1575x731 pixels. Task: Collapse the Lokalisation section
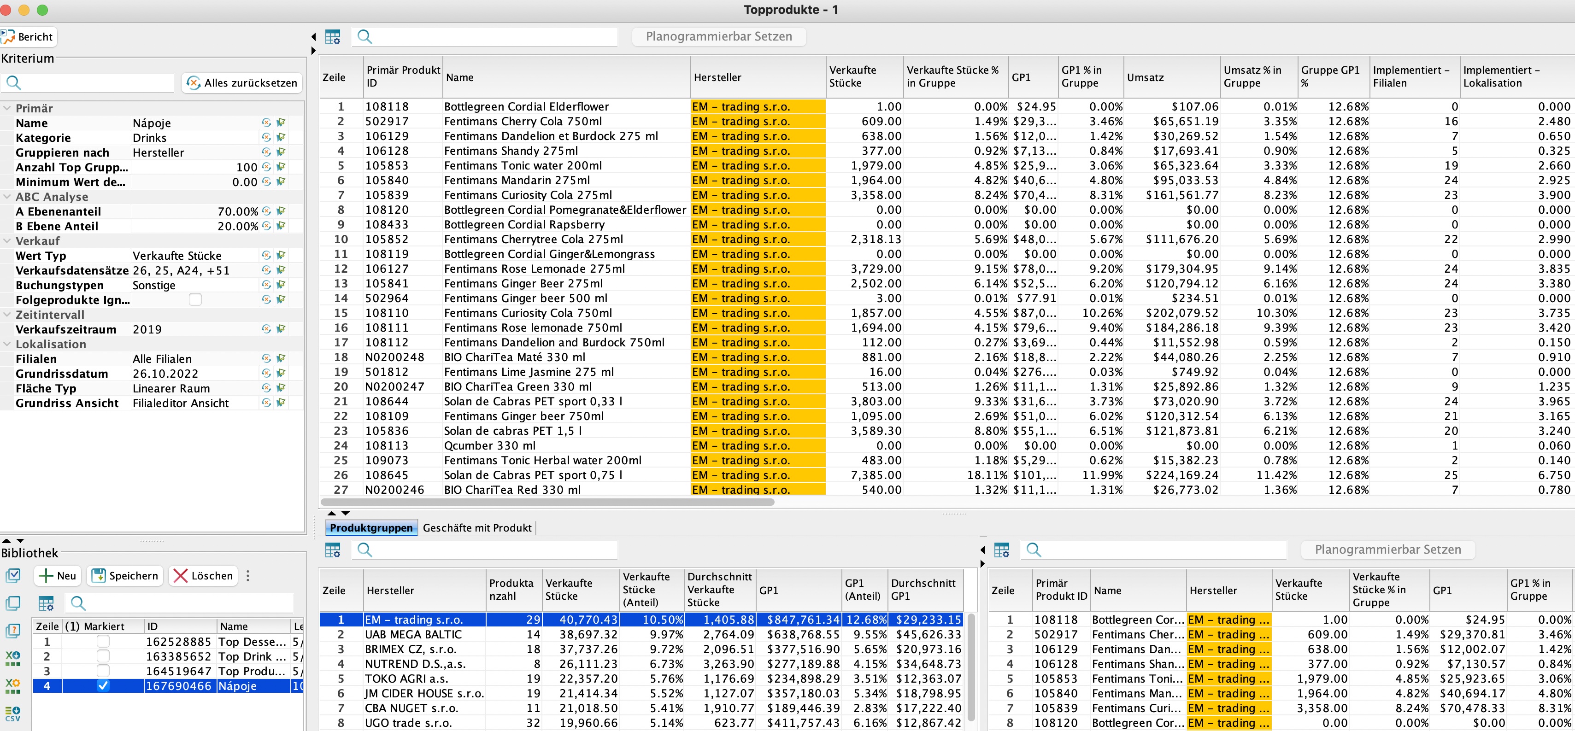7,344
